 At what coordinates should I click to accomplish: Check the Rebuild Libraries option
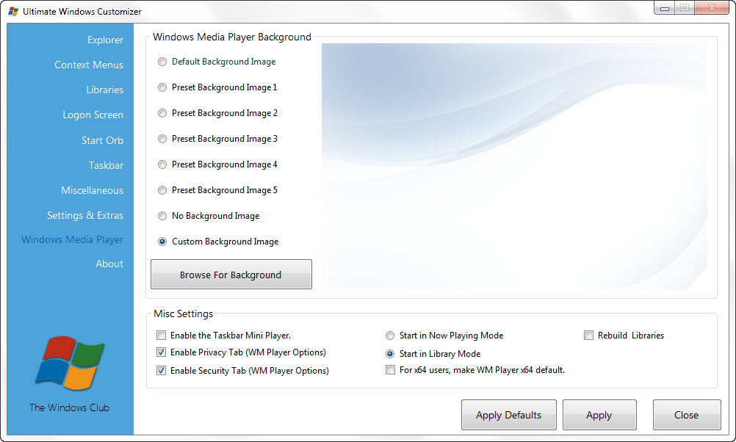tap(588, 335)
